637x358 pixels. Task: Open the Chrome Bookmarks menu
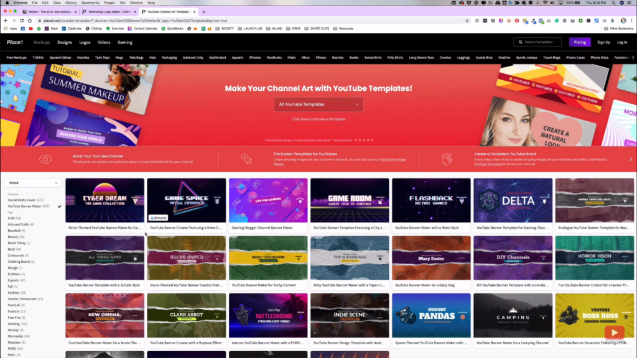[90, 3]
